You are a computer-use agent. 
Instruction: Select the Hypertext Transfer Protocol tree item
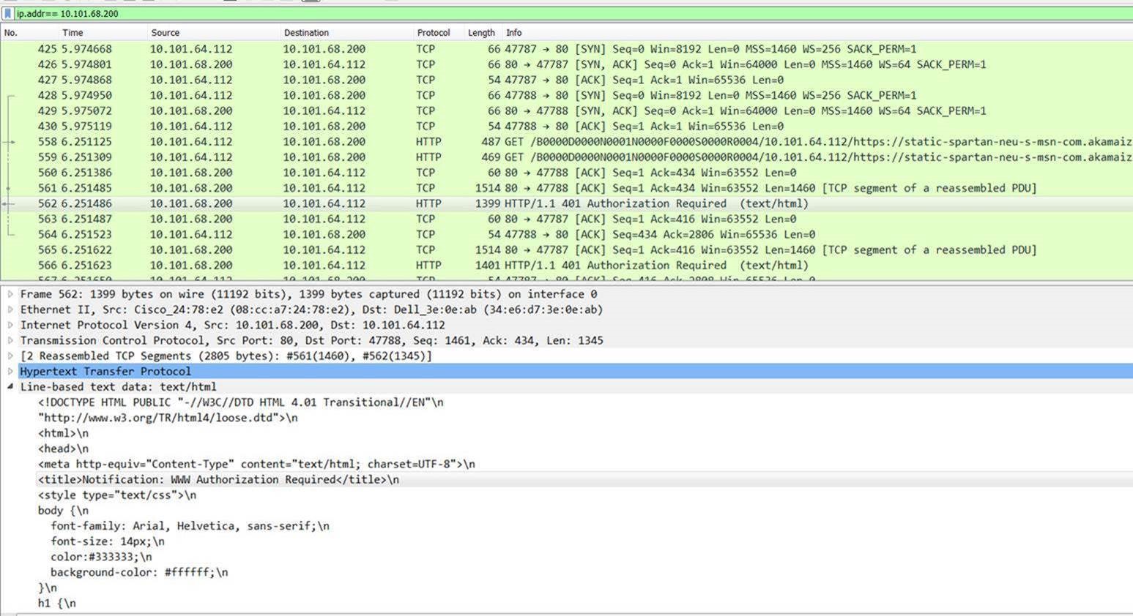(x=106, y=371)
